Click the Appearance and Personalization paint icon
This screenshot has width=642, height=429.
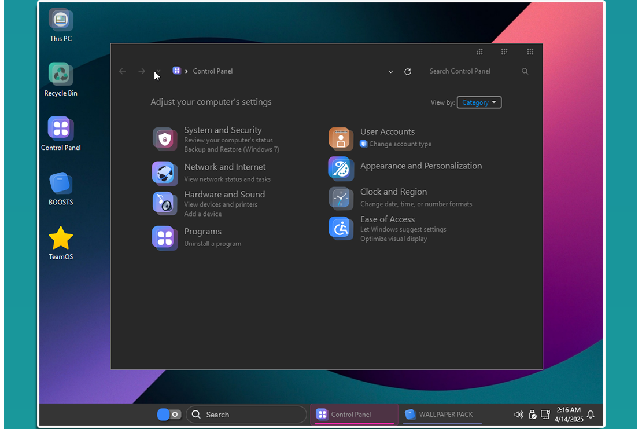[340, 168]
